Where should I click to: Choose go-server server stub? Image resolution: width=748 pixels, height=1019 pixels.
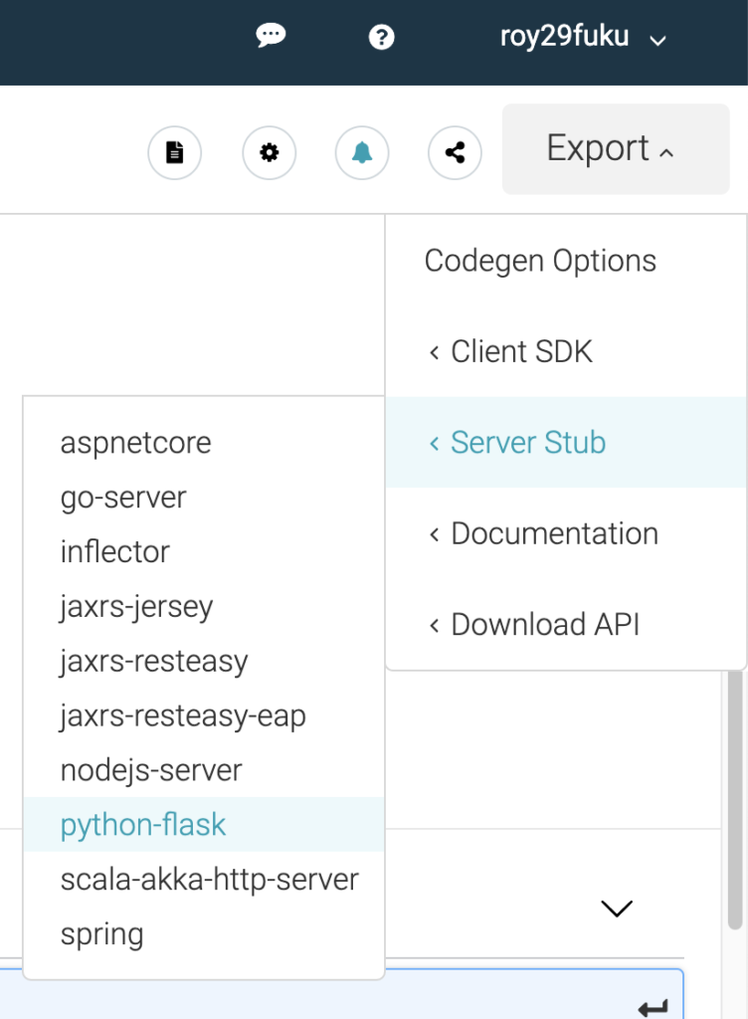tap(204, 498)
